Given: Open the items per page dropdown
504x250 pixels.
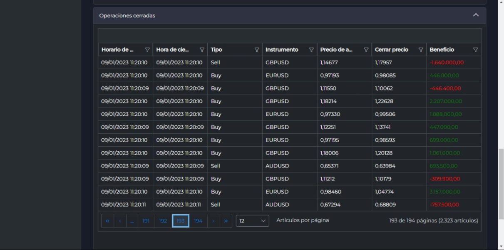Looking at the screenshot, I should click(x=253, y=221).
